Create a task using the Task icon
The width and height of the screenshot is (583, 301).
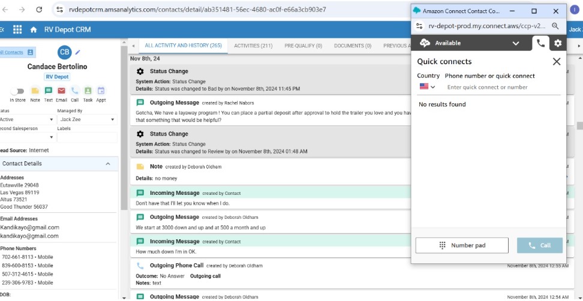pos(88,91)
